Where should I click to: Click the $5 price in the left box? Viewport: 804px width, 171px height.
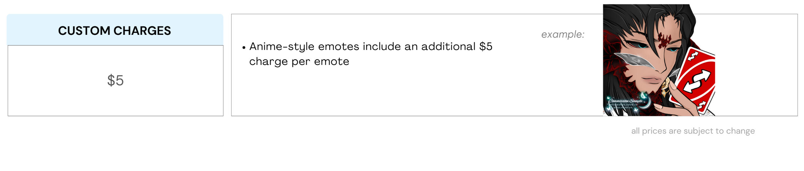click(x=115, y=80)
